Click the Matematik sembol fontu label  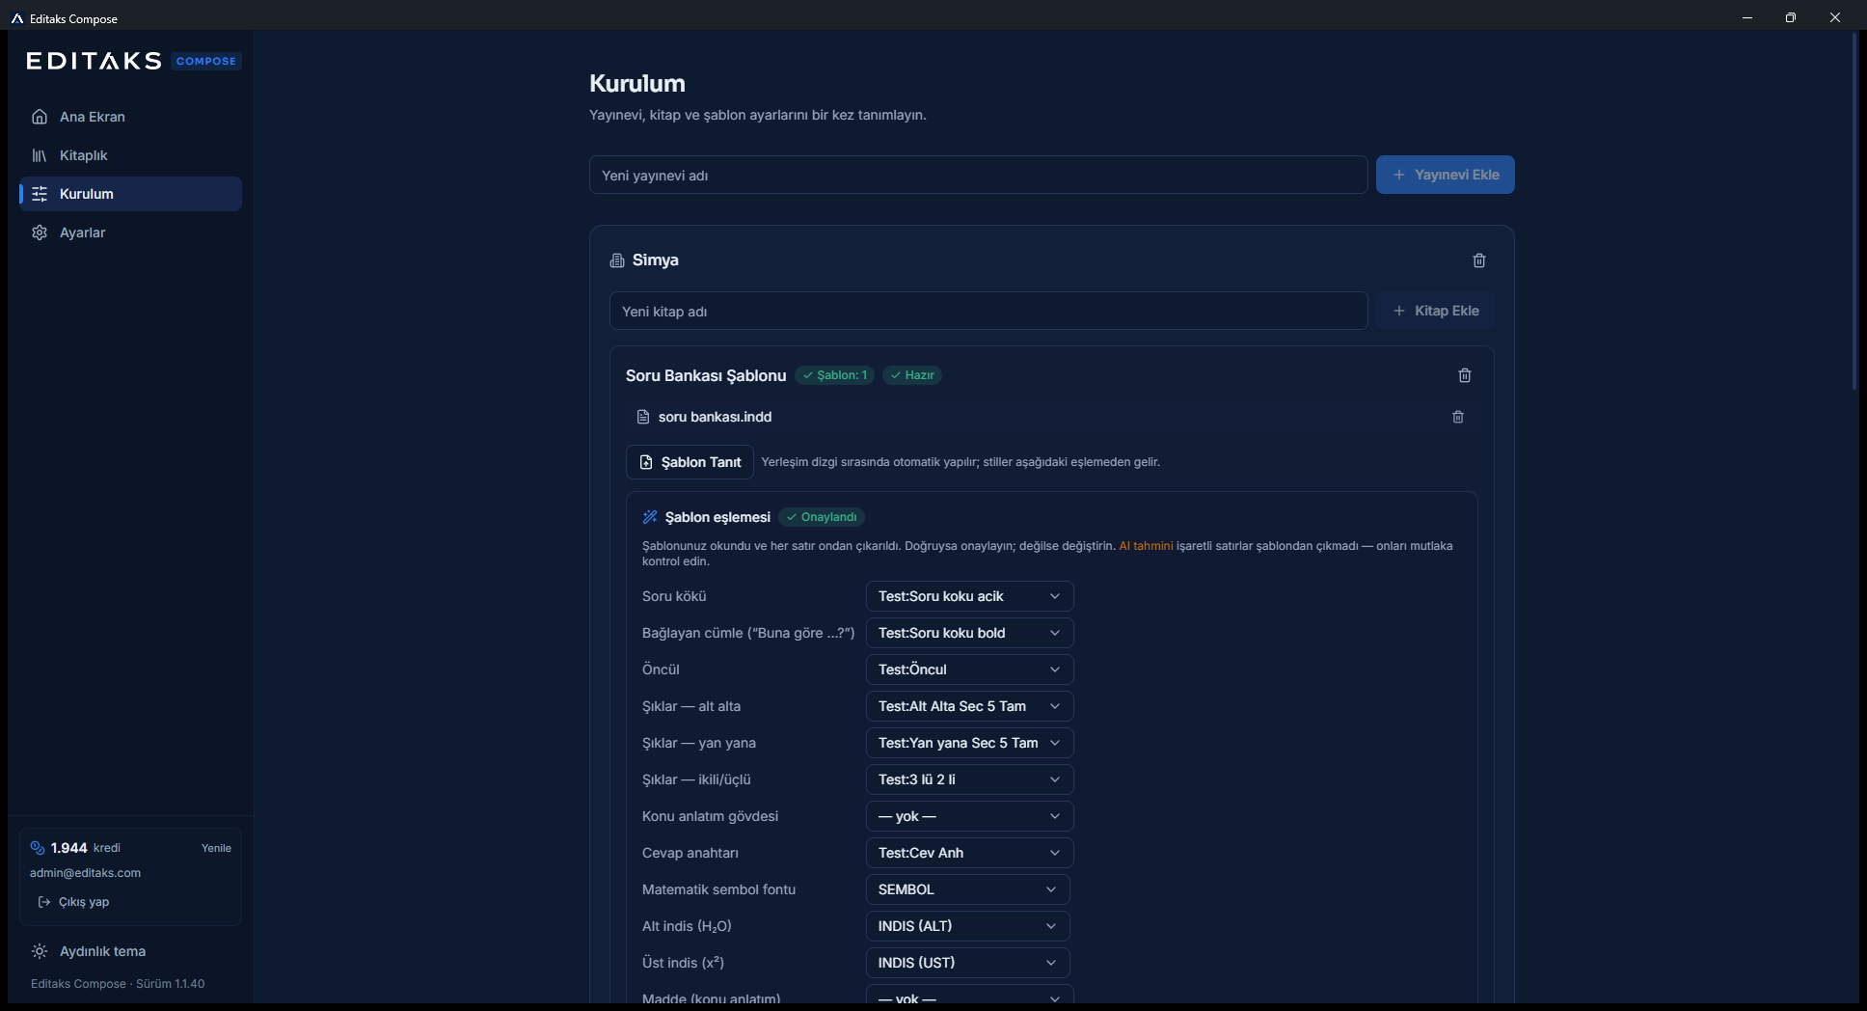point(718,889)
